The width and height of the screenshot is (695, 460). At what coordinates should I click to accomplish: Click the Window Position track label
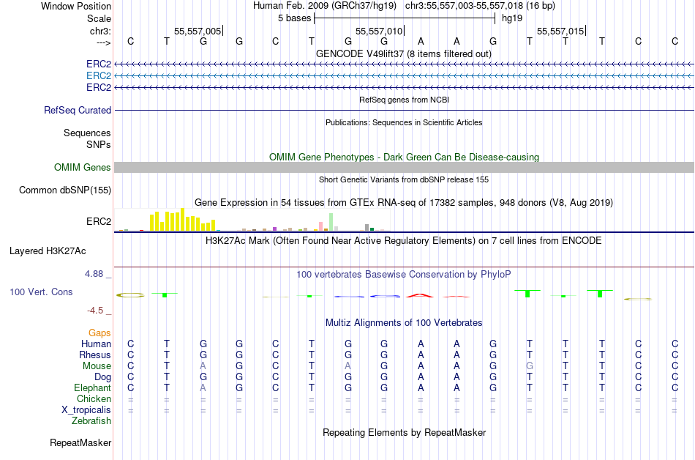tap(76, 6)
